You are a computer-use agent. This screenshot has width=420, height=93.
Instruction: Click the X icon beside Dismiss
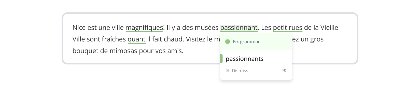pyautogui.click(x=228, y=71)
